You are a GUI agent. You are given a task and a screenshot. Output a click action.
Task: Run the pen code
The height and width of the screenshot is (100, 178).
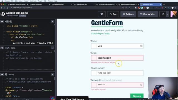pos(113,14)
